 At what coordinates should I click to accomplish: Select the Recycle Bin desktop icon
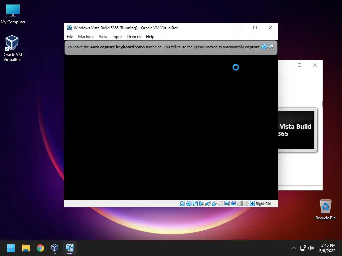(325, 210)
